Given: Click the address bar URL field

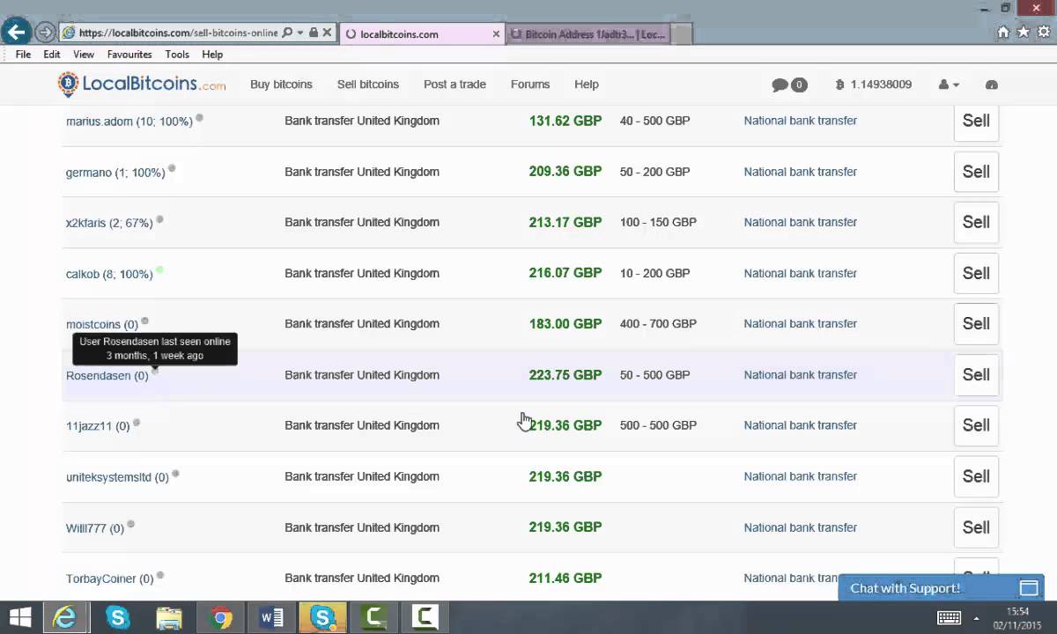Looking at the screenshot, I should point(178,33).
